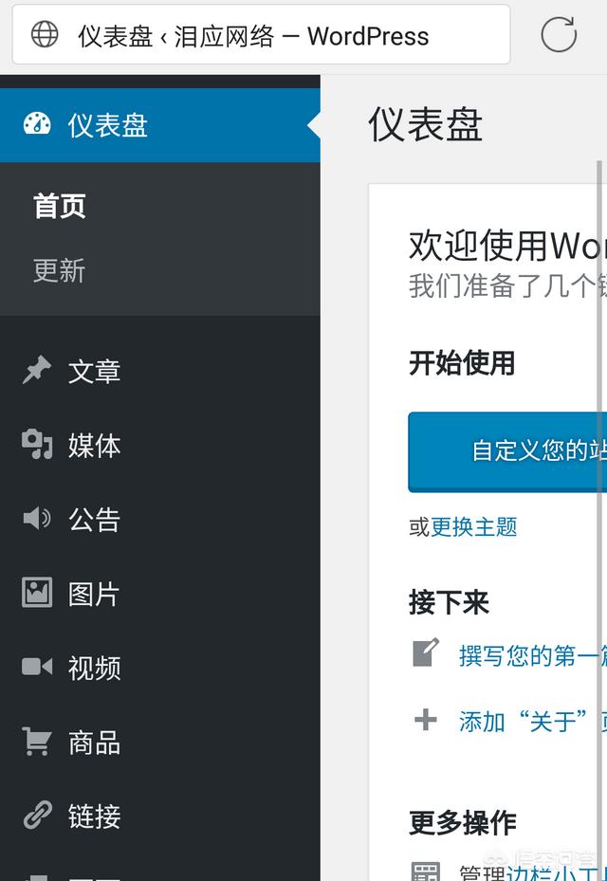This screenshot has width=607, height=881.
Task: Open the 撰写您的第一篇 link
Action: 533,655
